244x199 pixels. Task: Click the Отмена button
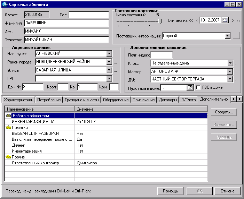(x=228, y=191)
